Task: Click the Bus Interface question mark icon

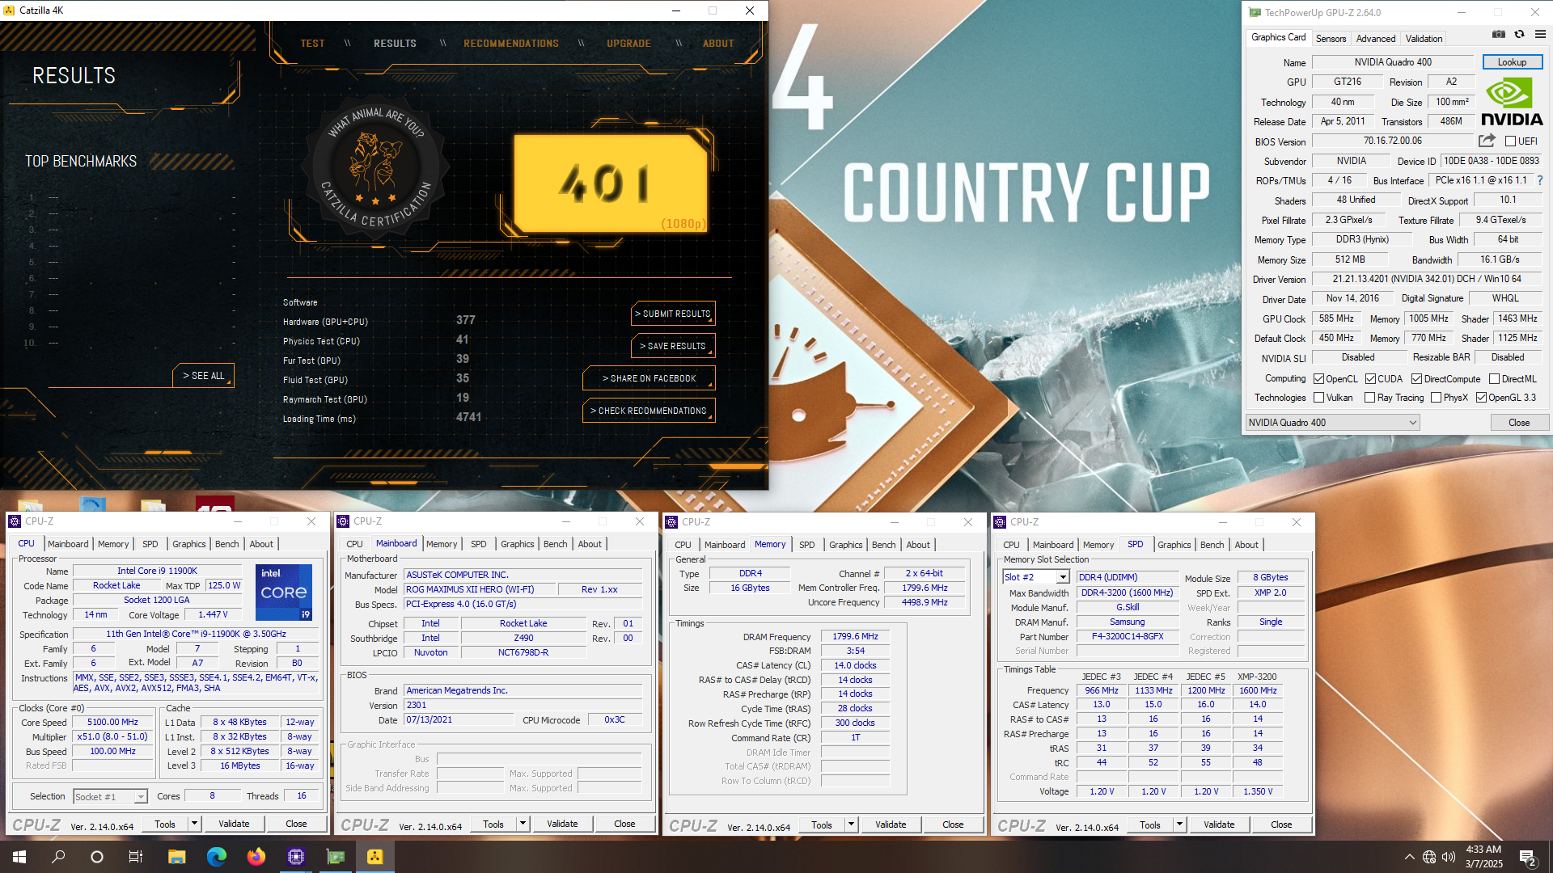Action: (x=1539, y=180)
